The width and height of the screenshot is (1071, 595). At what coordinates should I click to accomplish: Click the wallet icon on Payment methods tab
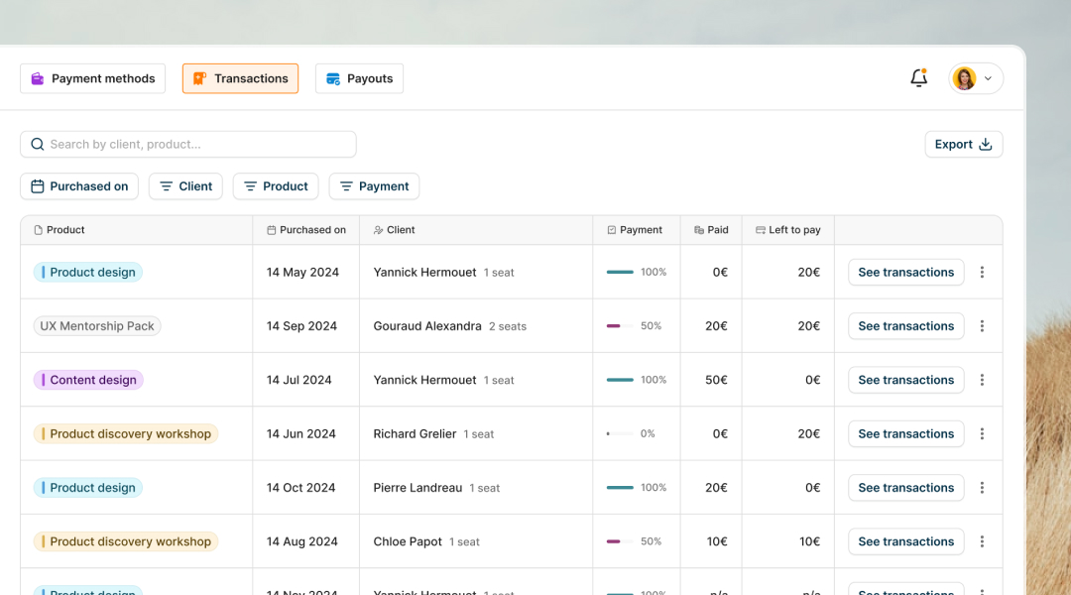(x=38, y=77)
